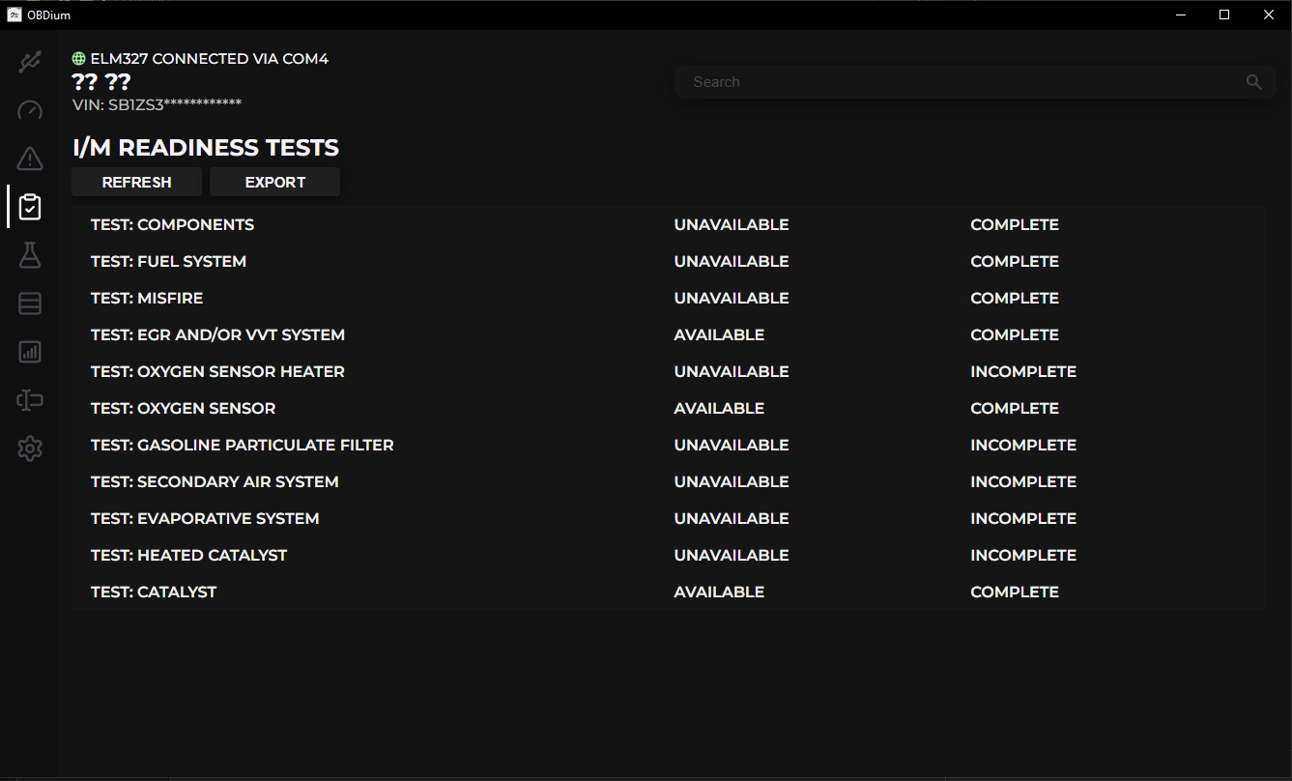Click UNAVAILABLE in Oxygen Sensor Heater row
This screenshot has width=1292, height=781.
click(x=732, y=371)
